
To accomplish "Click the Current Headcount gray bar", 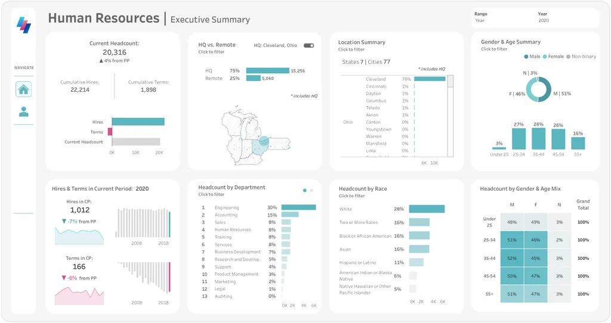I will coord(136,142).
